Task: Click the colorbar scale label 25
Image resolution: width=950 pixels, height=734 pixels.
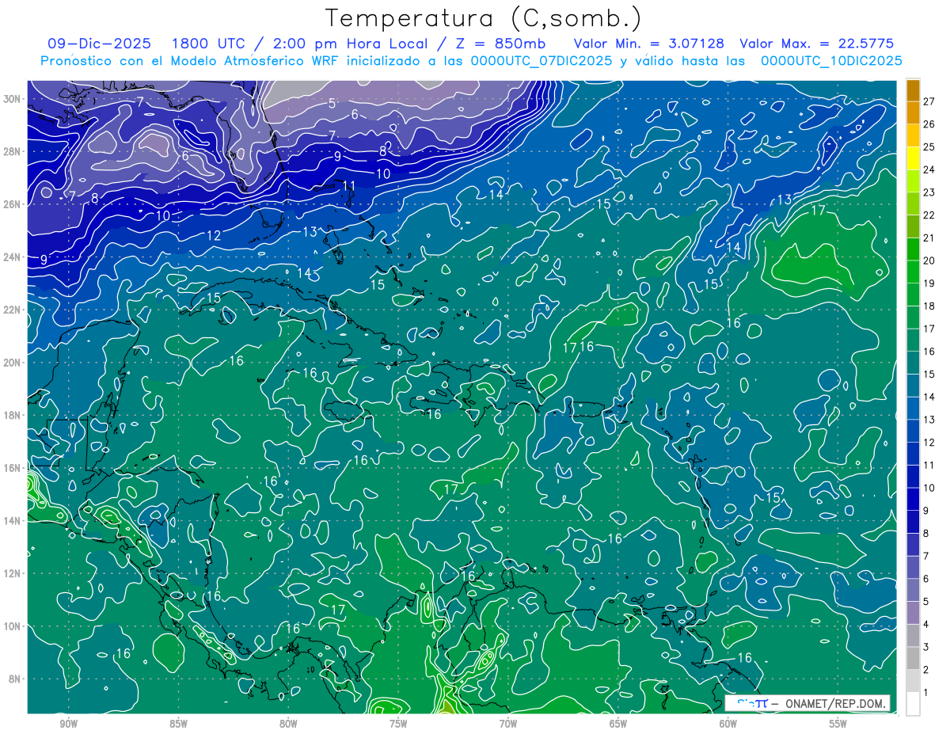Action: click(929, 146)
